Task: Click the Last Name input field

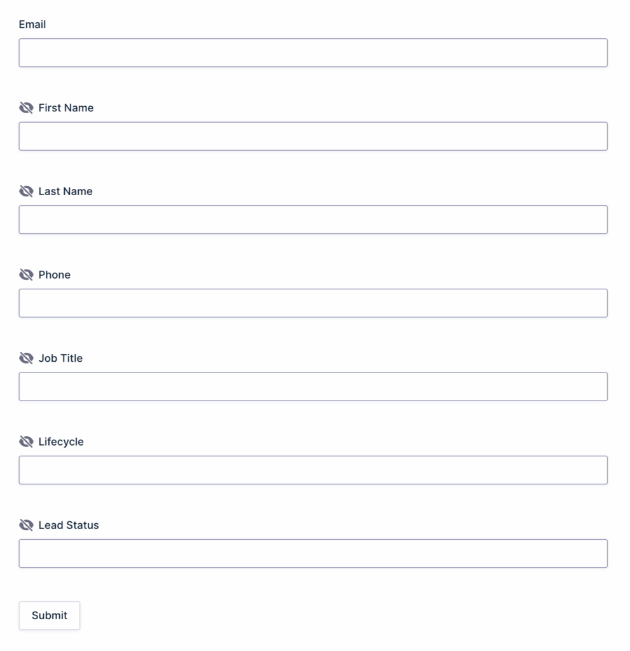Action: [313, 219]
